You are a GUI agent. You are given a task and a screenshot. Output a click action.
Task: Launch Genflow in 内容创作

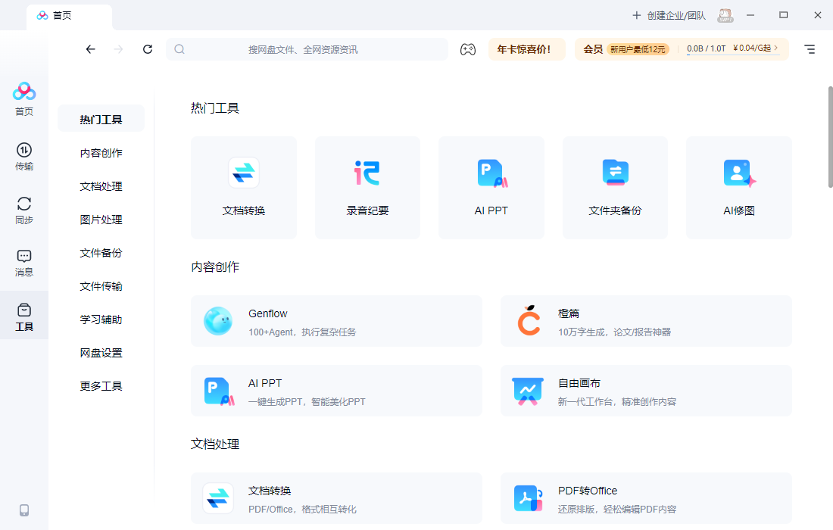337,321
